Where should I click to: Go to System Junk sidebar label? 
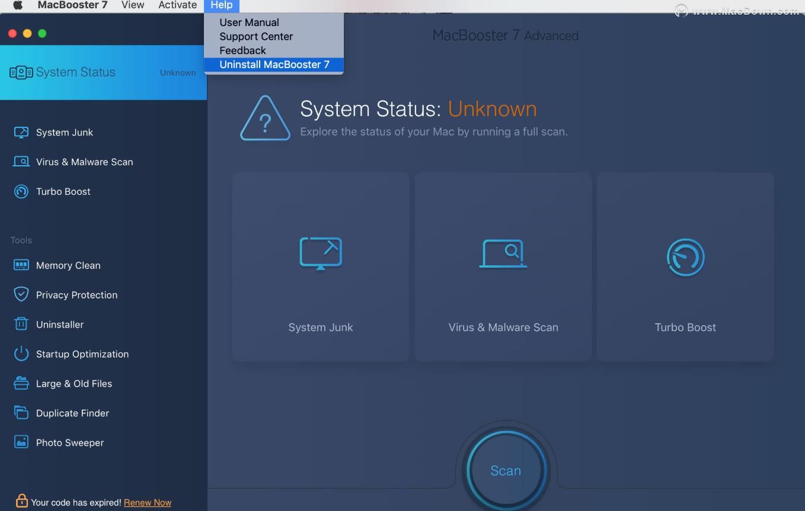click(x=65, y=132)
